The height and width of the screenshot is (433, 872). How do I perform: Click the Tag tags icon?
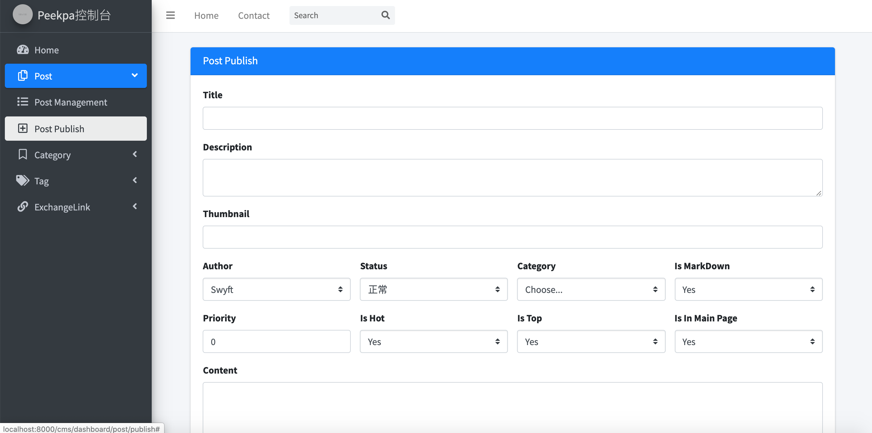pos(23,180)
